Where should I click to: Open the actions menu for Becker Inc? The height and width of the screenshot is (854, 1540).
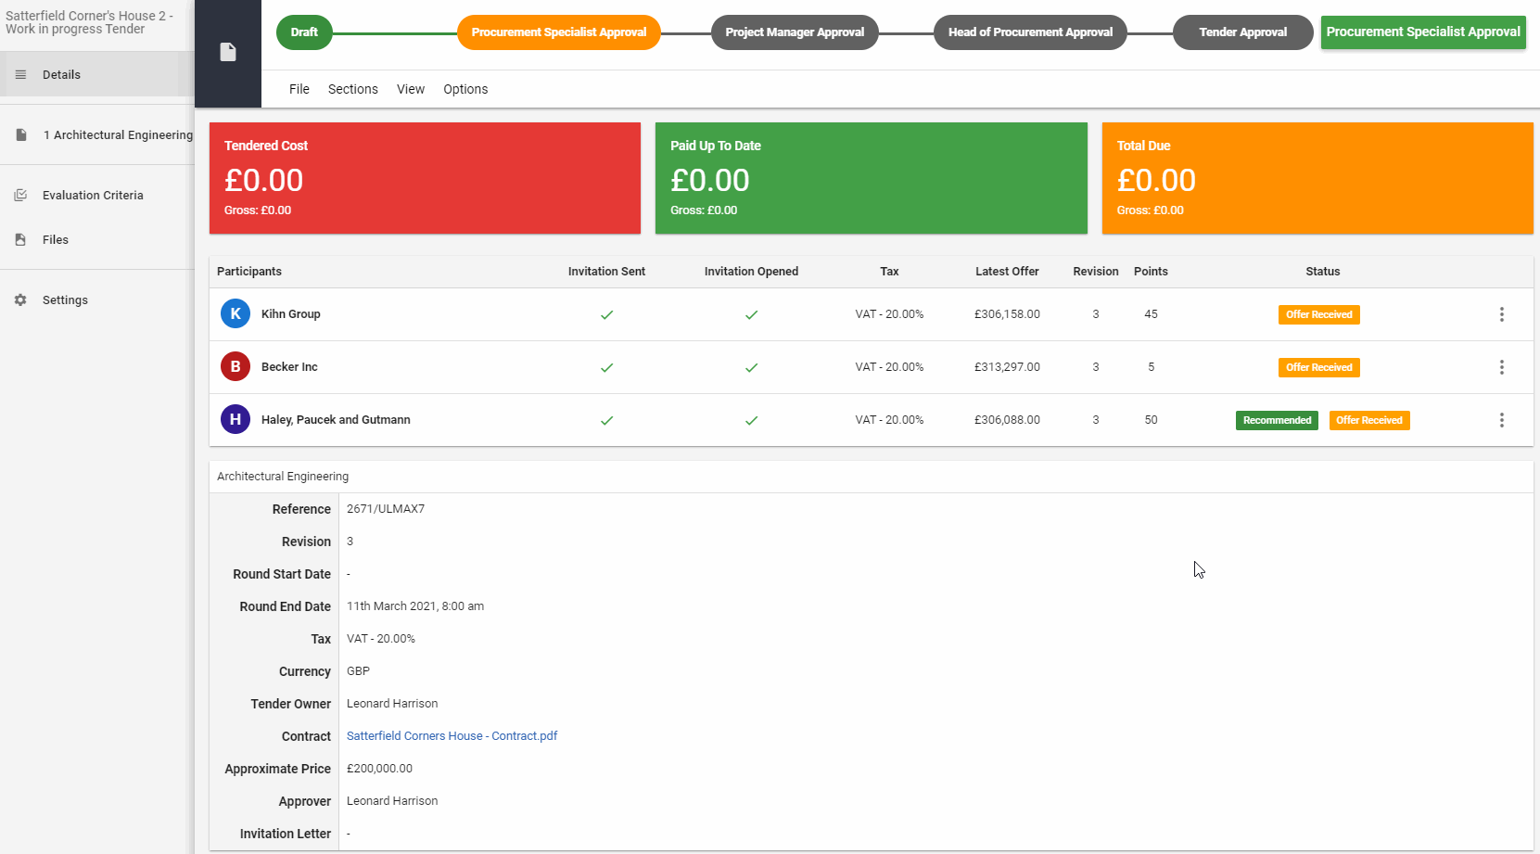click(1501, 367)
